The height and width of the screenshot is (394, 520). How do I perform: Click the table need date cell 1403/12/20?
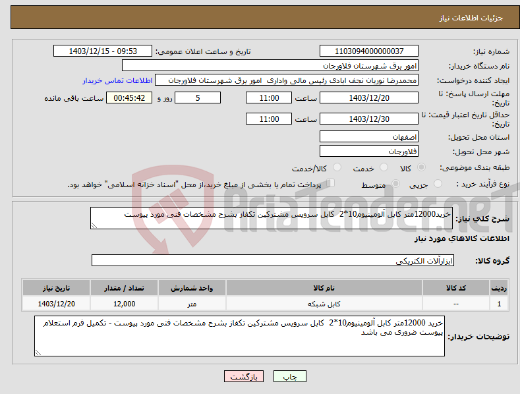(57, 304)
